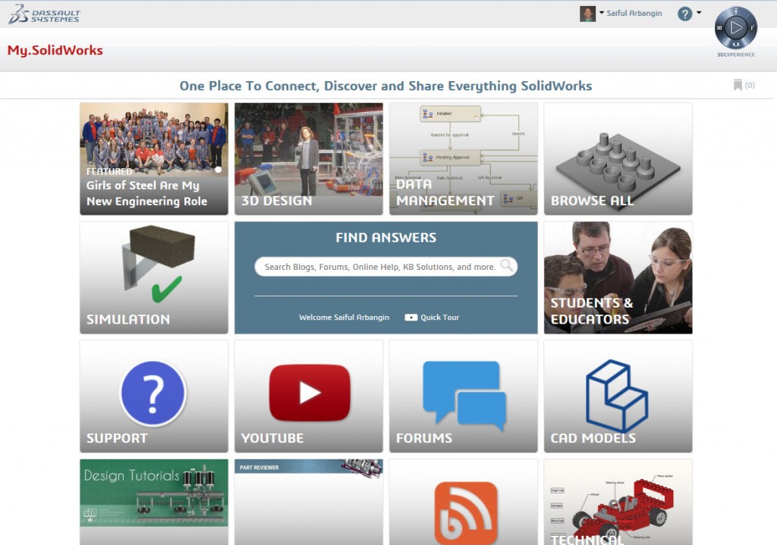The image size is (777, 545).
Task: Click the Find Answers heading
Action: (x=386, y=237)
